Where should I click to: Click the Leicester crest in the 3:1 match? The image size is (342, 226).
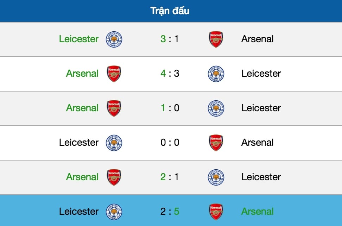point(113,39)
